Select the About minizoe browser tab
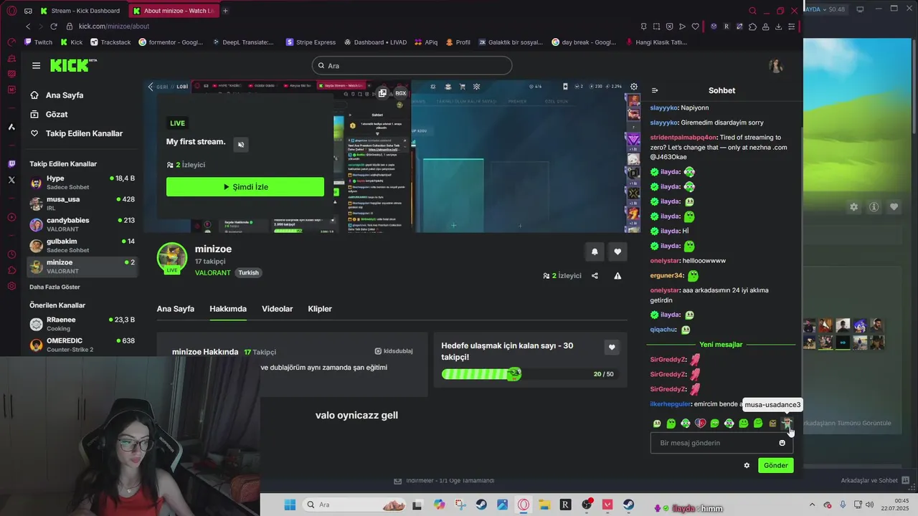 pyautogui.click(x=174, y=11)
